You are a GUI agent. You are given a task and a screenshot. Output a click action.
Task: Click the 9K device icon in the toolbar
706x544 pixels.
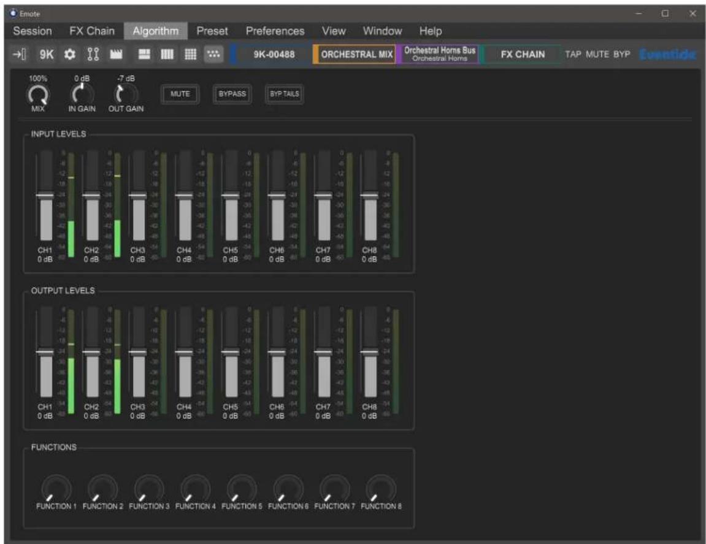click(x=47, y=55)
